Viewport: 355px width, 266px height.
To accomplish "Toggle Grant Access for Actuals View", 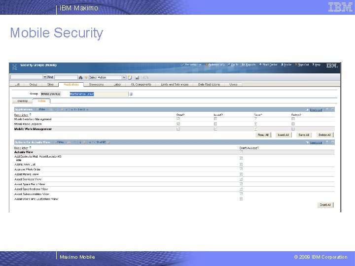I will click(x=241, y=152).
